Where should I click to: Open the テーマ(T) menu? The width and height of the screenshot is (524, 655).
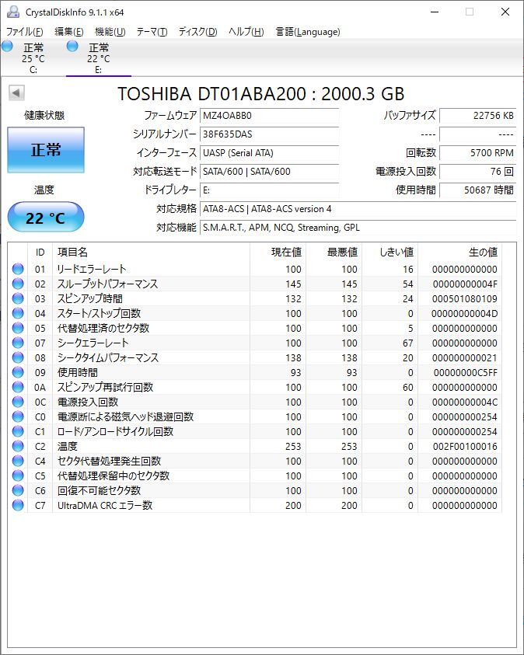tap(152, 32)
